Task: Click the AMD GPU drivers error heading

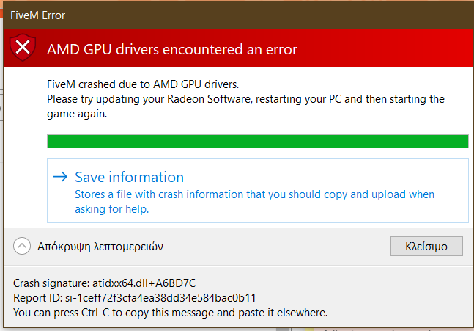Action: tap(172, 50)
